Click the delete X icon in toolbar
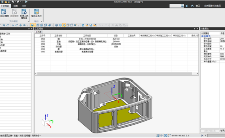 (x=112, y=25)
